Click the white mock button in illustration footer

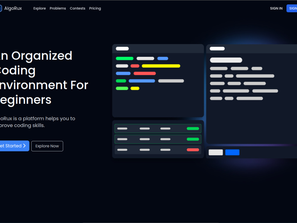point(216,152)
